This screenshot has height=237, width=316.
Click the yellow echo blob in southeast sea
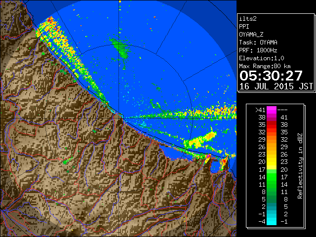point(200,139)
